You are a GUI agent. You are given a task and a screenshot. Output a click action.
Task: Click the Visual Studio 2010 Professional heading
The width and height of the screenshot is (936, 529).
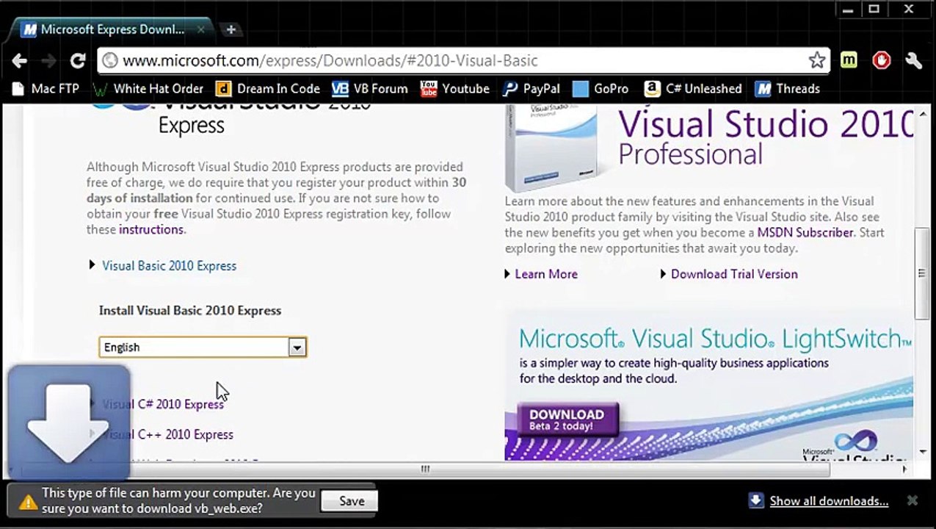766,139
